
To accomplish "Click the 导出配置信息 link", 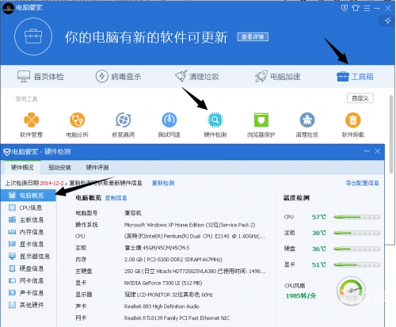I will point(363,183).
